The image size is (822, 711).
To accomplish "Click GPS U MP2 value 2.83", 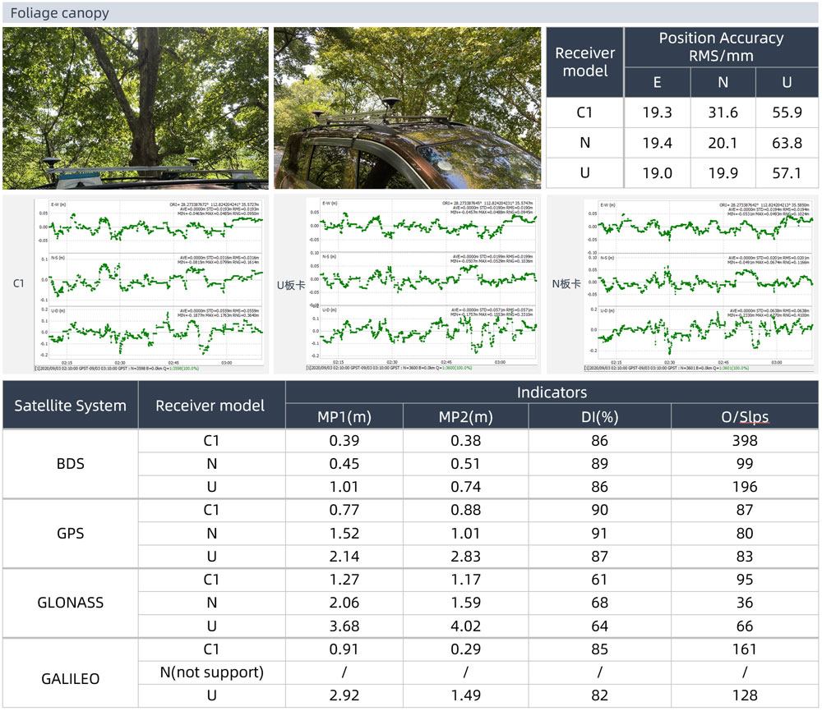I will click(x=465, y=557).
